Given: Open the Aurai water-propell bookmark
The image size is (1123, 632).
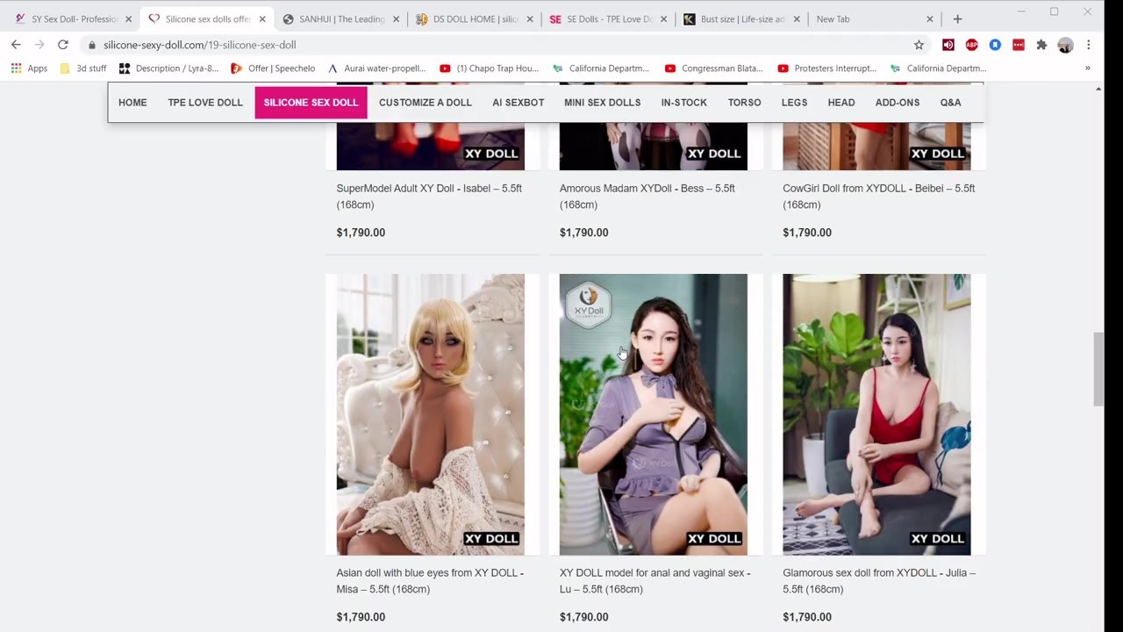Looking at the screenshot, I should point(376,68).
